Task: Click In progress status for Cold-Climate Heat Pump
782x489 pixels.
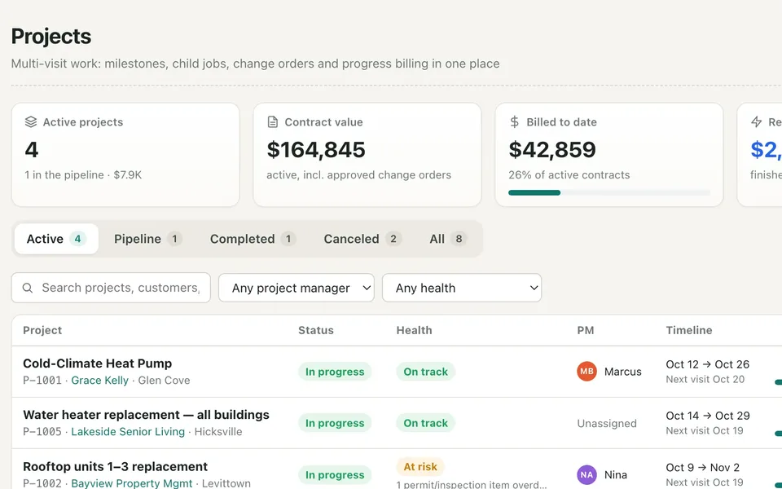Action: click(x=335, y=372)
